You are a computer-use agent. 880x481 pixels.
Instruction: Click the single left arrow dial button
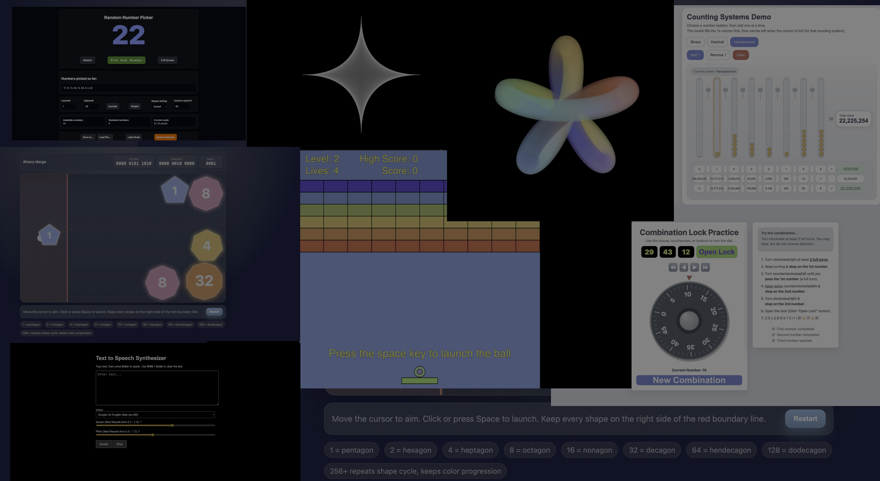click(x=684, y=267)
